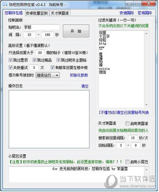Click the app icon in title bar
The image size is (159, 192).
click(x=5, y=5)
